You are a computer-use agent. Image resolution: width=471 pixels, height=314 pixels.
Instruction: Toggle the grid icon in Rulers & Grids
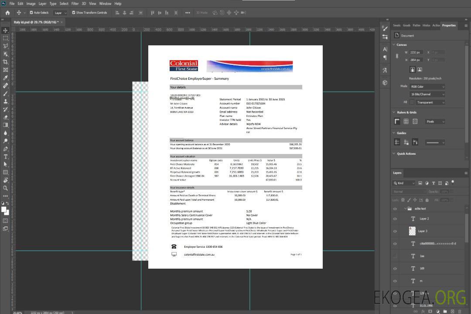(x=406, y=121)
